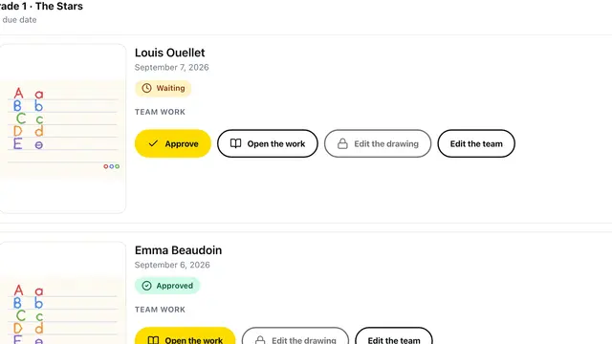Click the Waiting status badge
The width and height of the screenshot is (612, 344).
(x=164, y=88)
